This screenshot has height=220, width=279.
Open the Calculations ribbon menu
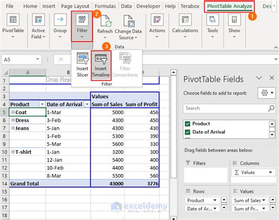click(185, 26)
